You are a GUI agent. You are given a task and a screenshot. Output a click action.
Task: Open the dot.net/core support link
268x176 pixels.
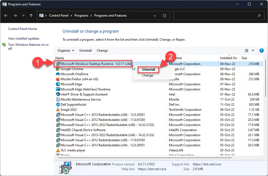[207, 164]
